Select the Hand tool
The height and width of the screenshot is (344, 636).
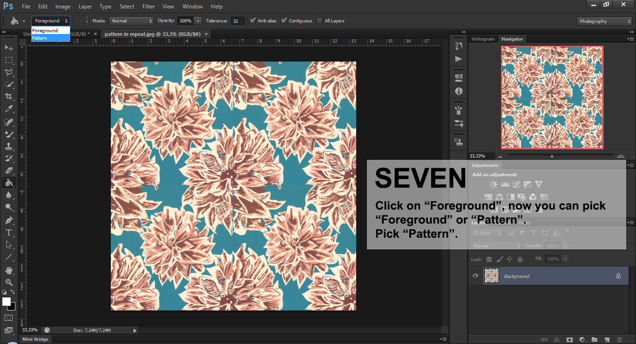point(9,270)
